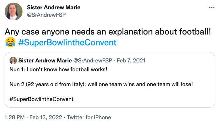The width and height of the screenshot is (220, 124).
Task: Click the word "explanation" in the main tweet
Action: coord(127,31)
